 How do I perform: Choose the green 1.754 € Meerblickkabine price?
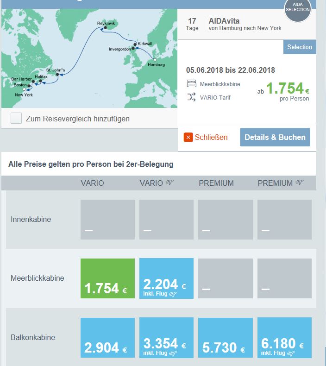coord(107,278)
